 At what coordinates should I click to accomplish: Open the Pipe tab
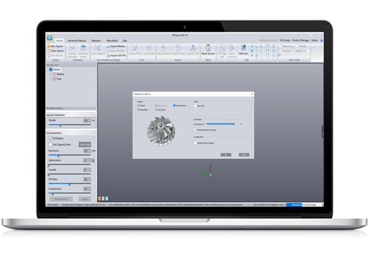pyautogui.click(x=125, y=41)
